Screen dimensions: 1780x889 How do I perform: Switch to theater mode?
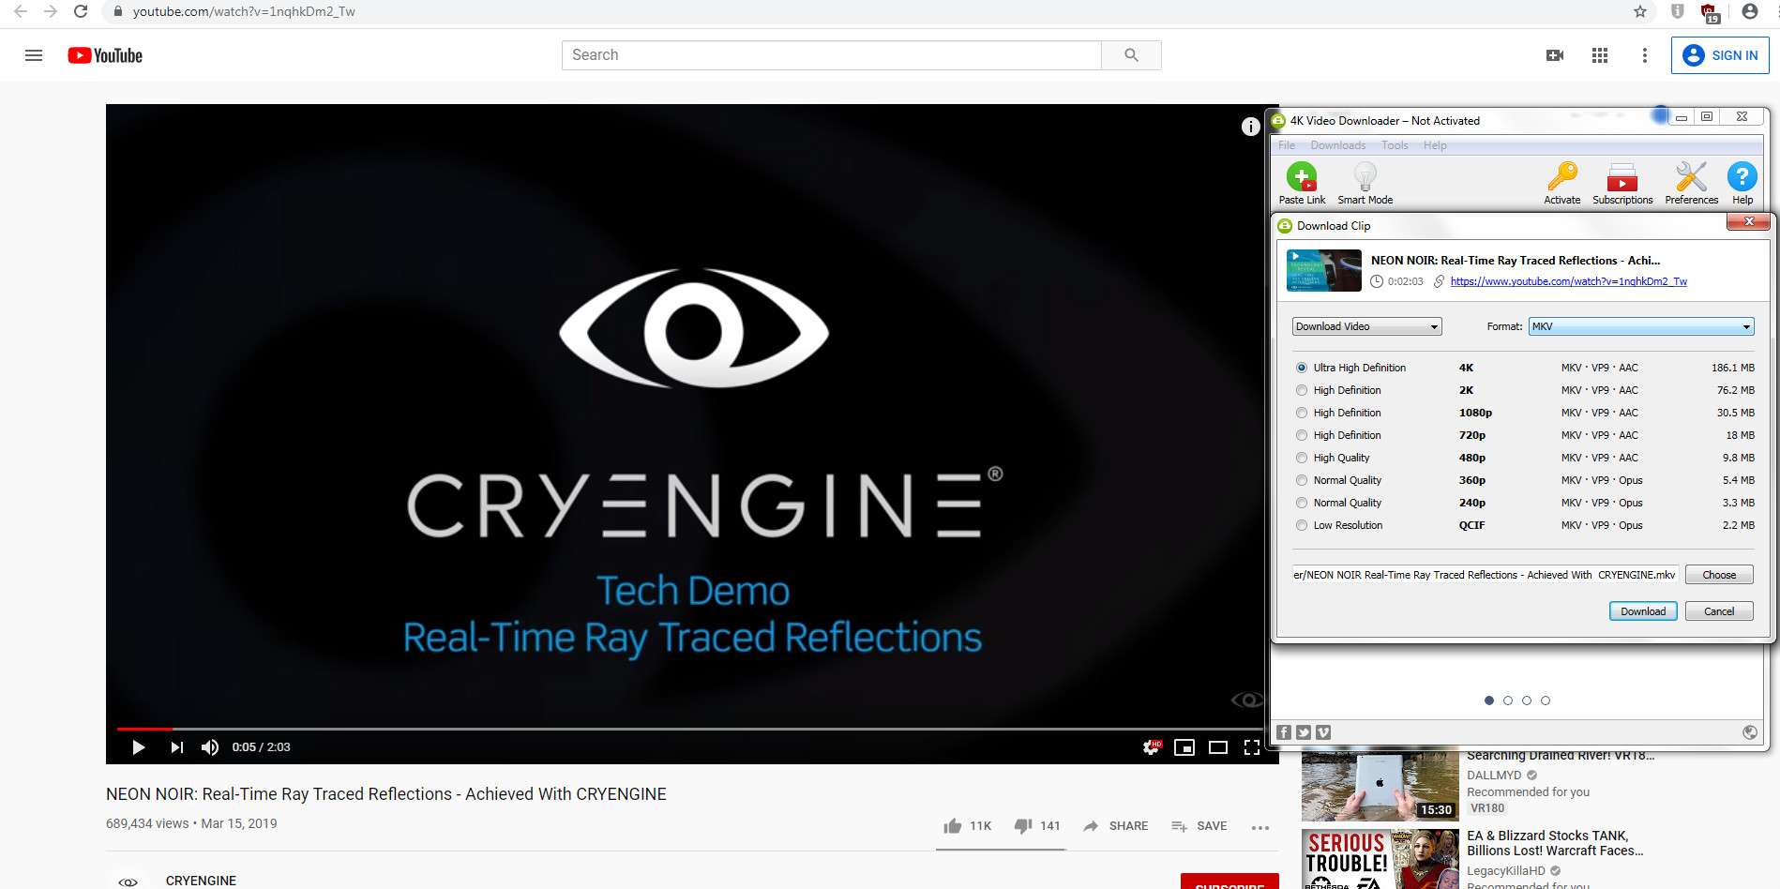coord(1218,747)
